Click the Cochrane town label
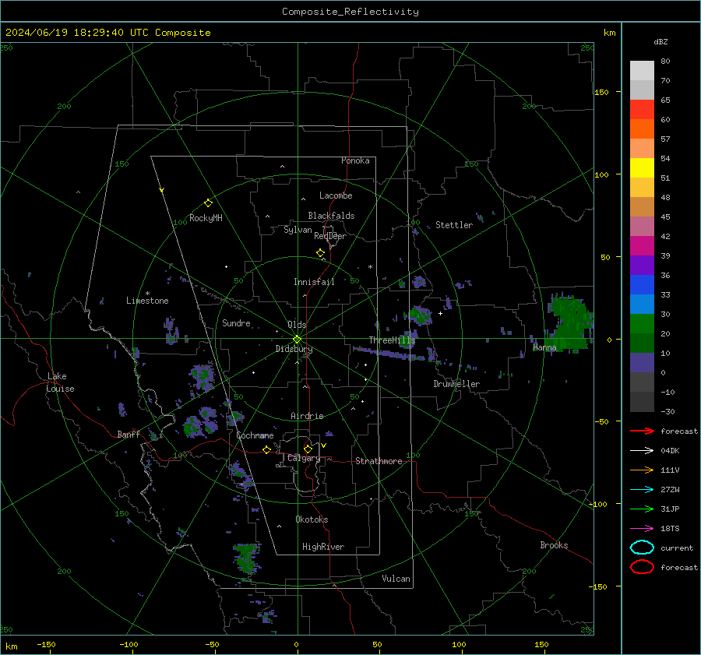This screenshot has width=701, height=655. pos(255,435)
